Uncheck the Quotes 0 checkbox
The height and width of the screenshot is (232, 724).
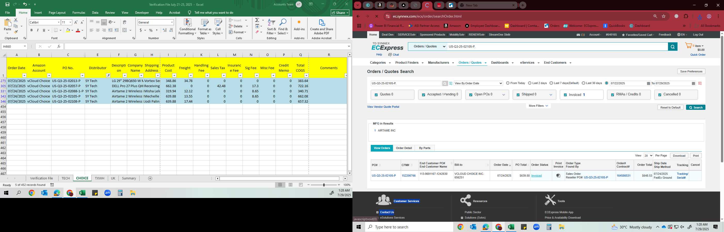[376, 95]
